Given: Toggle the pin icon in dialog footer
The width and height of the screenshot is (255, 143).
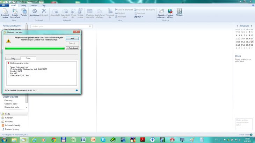Looking at the screenshot, I should point(77,90).
